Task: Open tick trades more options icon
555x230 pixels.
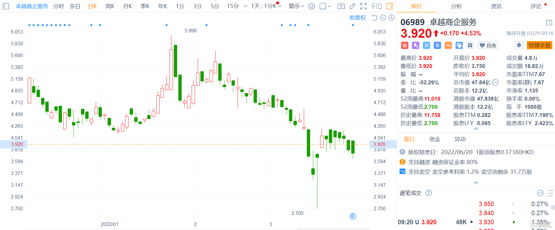Action: pyautogui.click(x=540, y=193)
